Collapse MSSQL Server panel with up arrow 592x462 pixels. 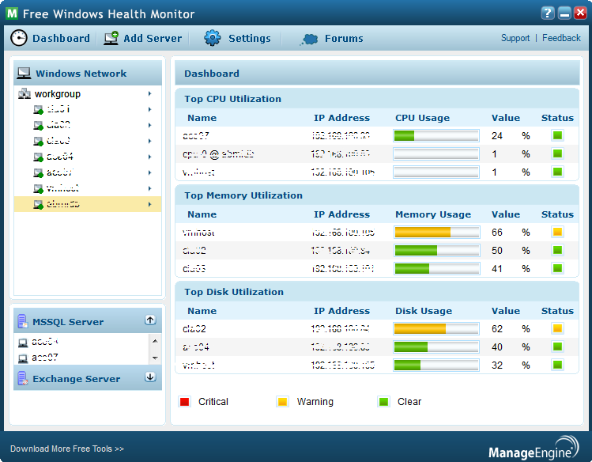(x=150, y=320)
